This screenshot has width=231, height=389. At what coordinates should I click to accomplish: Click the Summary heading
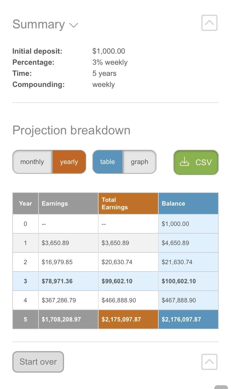[x=38, y=24]
